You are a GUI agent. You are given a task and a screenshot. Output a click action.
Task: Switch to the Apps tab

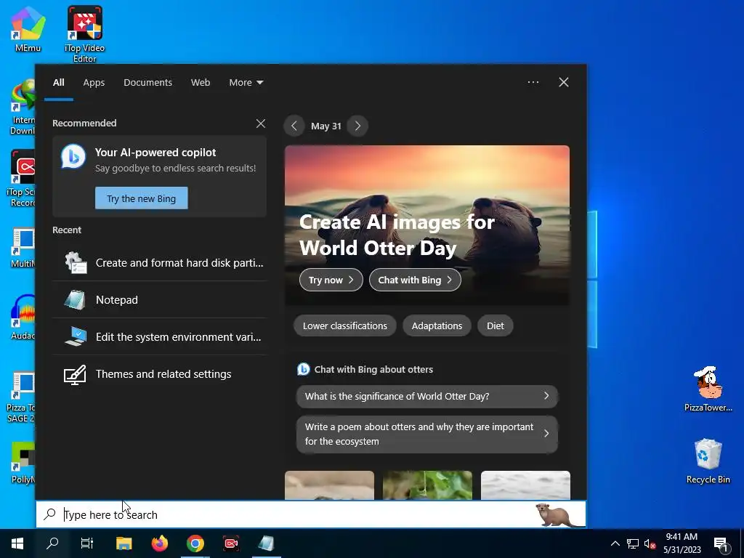click(x=94, y=83)
